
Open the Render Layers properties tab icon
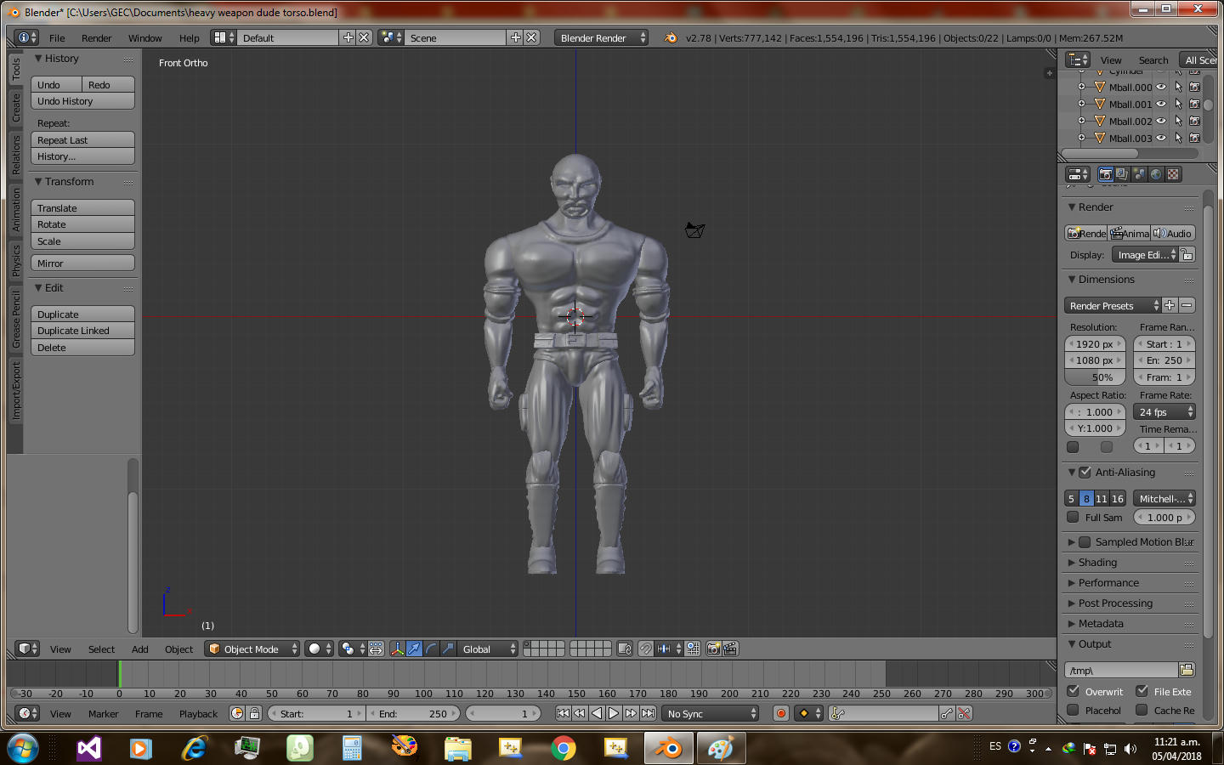(1122, 174)
